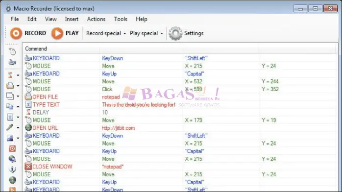This screenshot has width=342, height=192.
Task: Click the image command icon in the sidebar
Action: point(10,138)
